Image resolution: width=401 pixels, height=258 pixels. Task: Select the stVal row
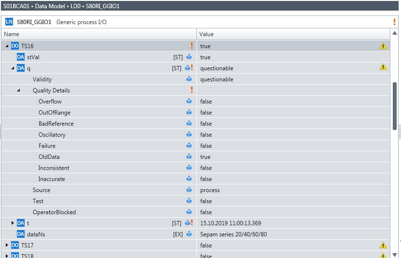195,57
